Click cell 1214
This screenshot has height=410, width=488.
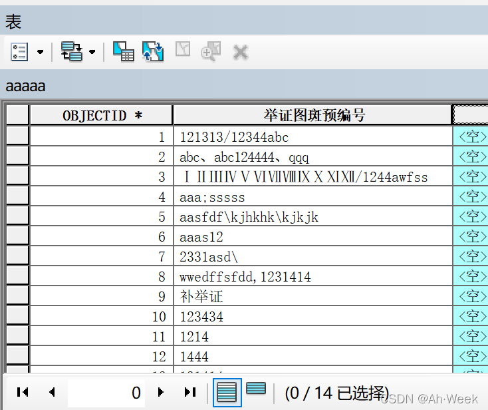pos(312,335)
